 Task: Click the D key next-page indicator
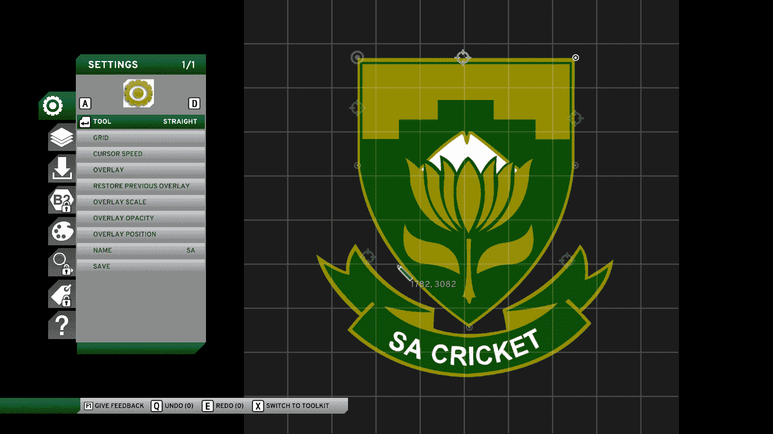pos(194,103)
